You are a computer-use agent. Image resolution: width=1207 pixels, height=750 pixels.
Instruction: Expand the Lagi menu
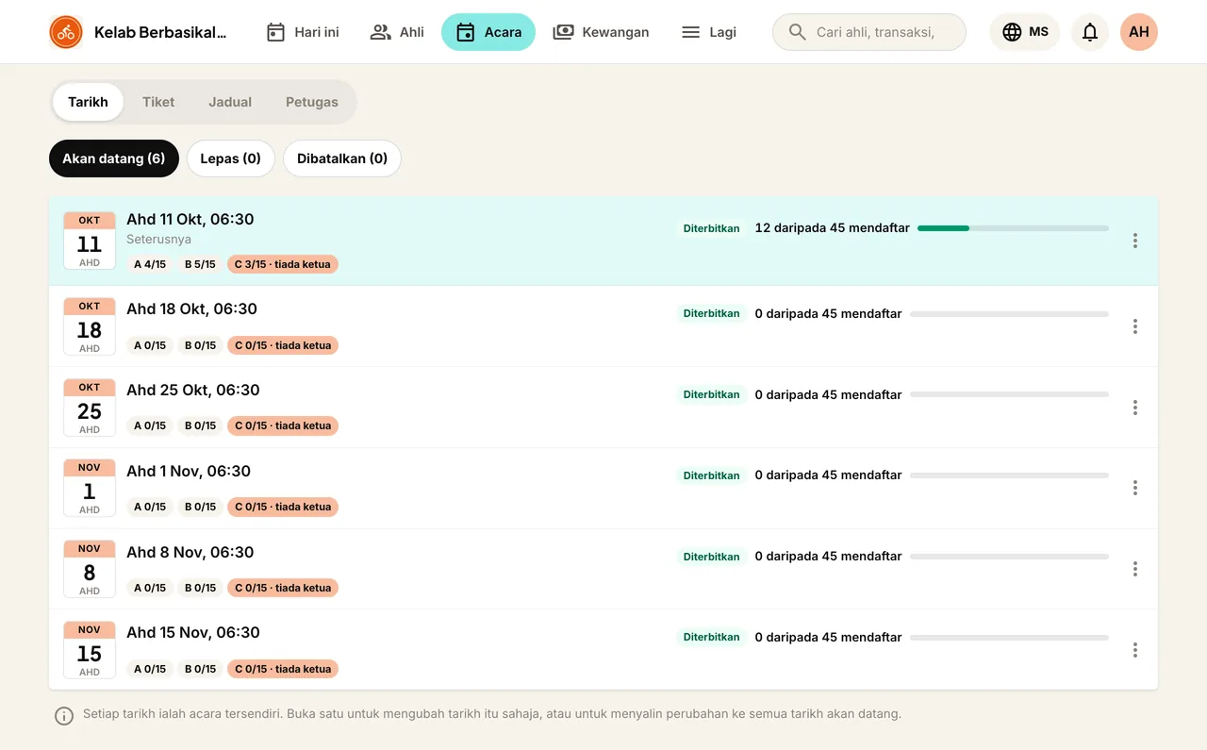pyautogui.click(x=709, y=32)
